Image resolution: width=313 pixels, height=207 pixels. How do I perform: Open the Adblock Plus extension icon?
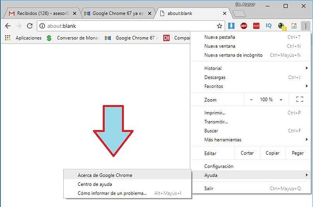click(x=244, y=26)
